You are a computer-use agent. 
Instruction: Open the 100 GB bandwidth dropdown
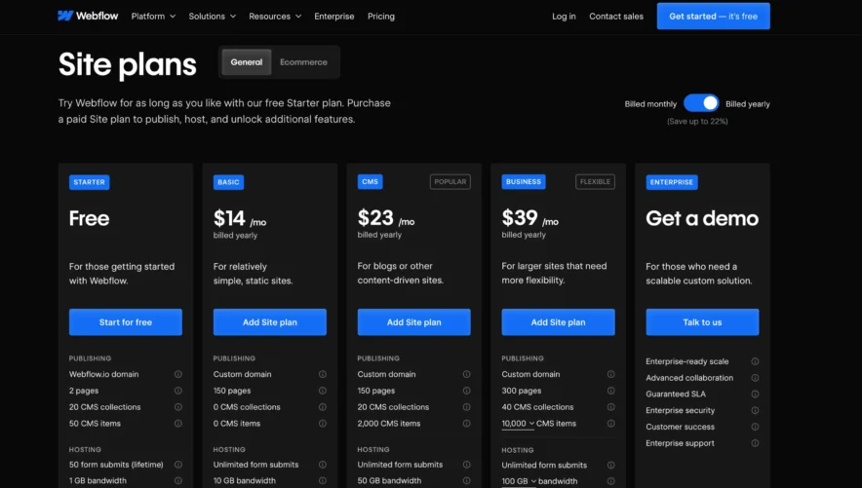(519, 481)
